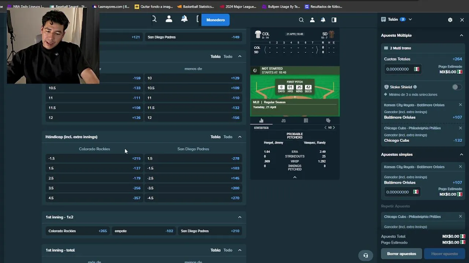469x263 pixels.
Task: Collapse the Apuesta Múltiple section
Action: click(x=462, y=35)
